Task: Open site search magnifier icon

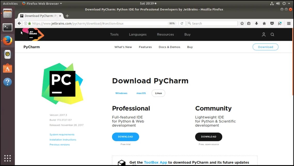Action: click(x=272, y=34)
